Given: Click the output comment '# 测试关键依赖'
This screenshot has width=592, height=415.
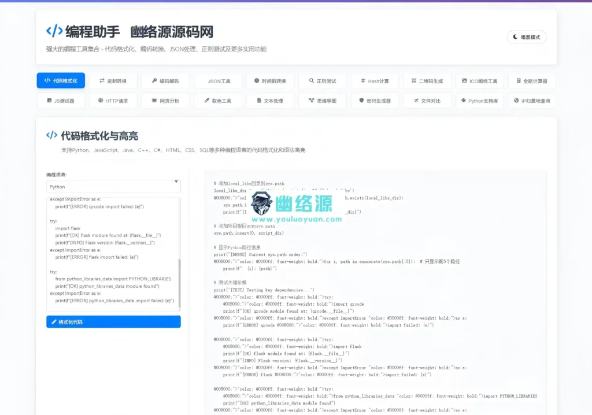Looking at the screenshot, I should [230, 283].
